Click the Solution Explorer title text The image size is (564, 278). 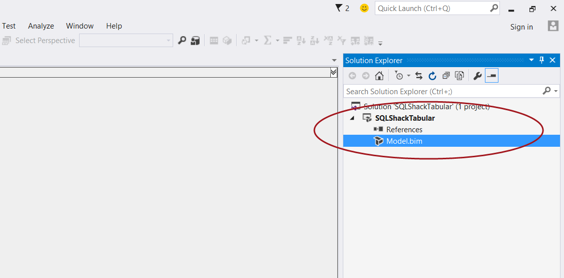pyautogui.click(x=374, y=61)
